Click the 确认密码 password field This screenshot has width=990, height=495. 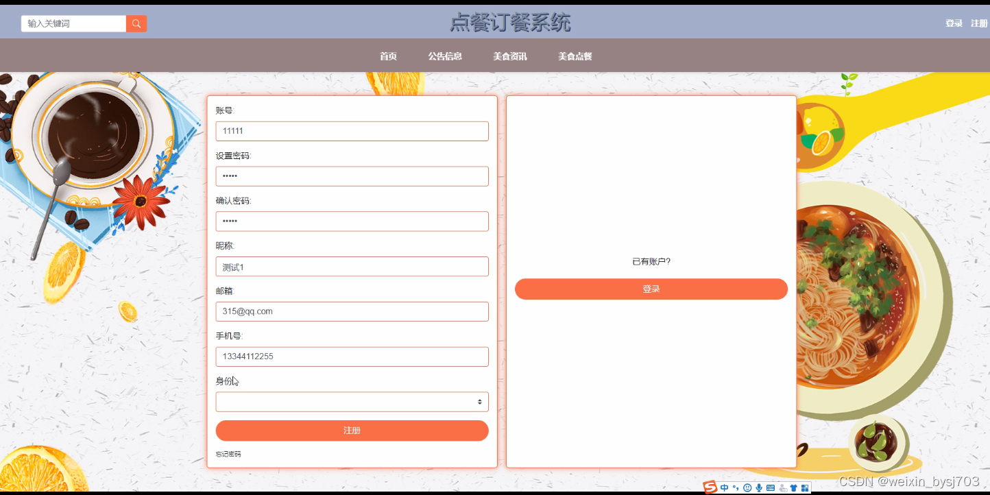click(x=352, y=221)
